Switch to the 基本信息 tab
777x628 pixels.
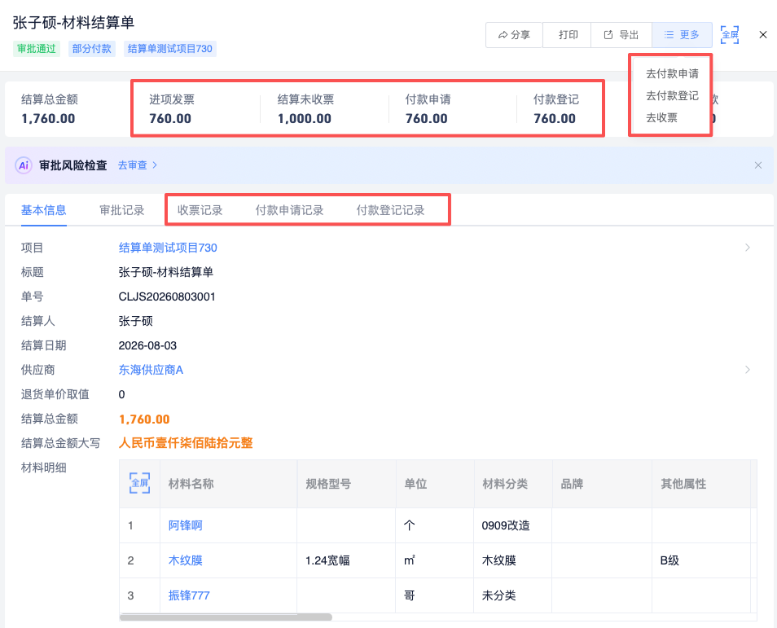pos(44,210)
